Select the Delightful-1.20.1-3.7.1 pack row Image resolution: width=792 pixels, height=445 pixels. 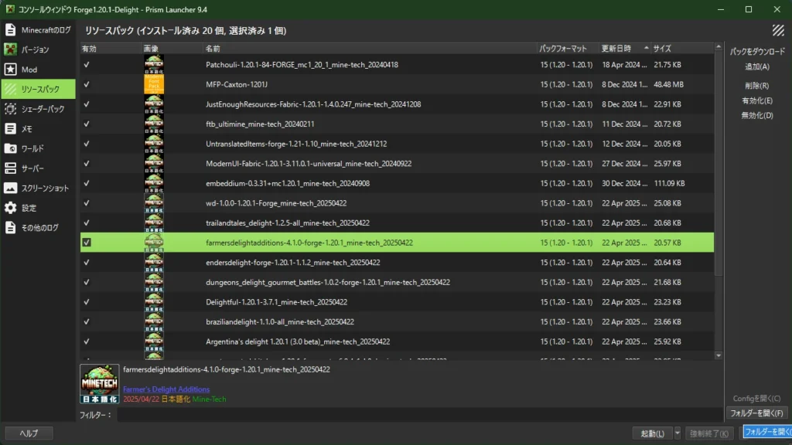397,302
